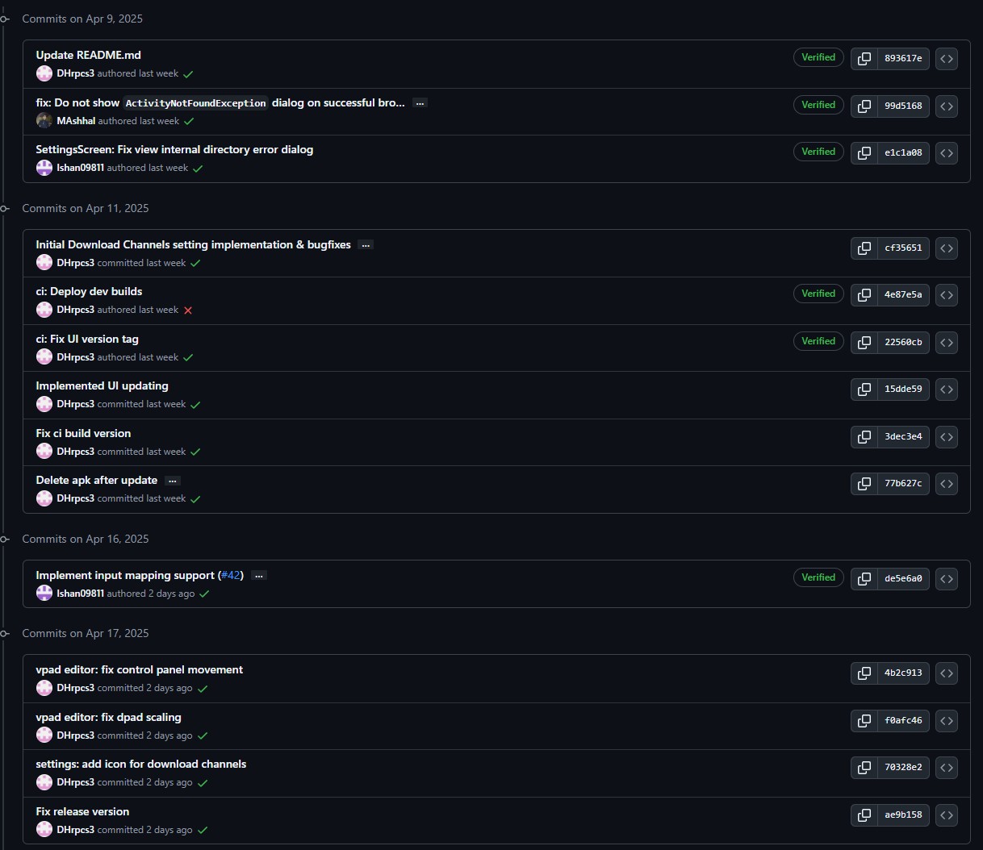Screen dimensions: 983x850
Task: Expand the ActivityNotFoundException fix commit message
Action: click(x=420, y=103)
